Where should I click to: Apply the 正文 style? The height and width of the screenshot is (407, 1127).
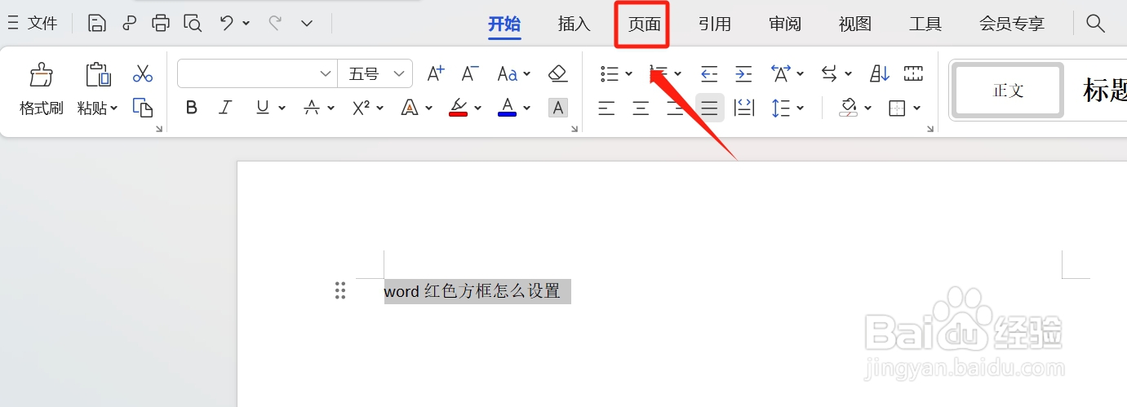[1008, 91]
